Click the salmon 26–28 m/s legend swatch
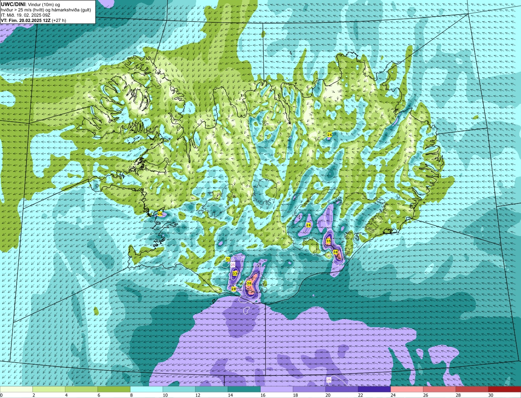521x398 pixels. pos(440,389)
